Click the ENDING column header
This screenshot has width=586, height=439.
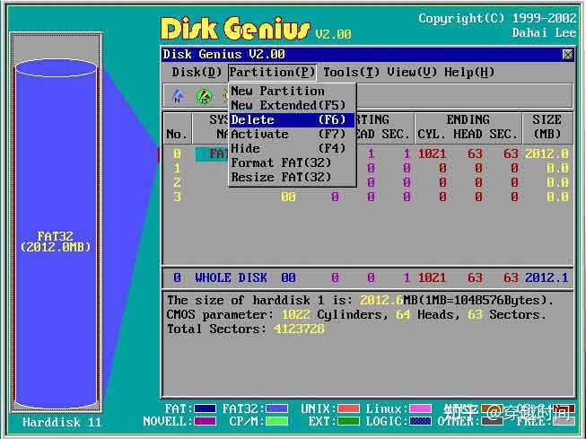pos(468,120)
